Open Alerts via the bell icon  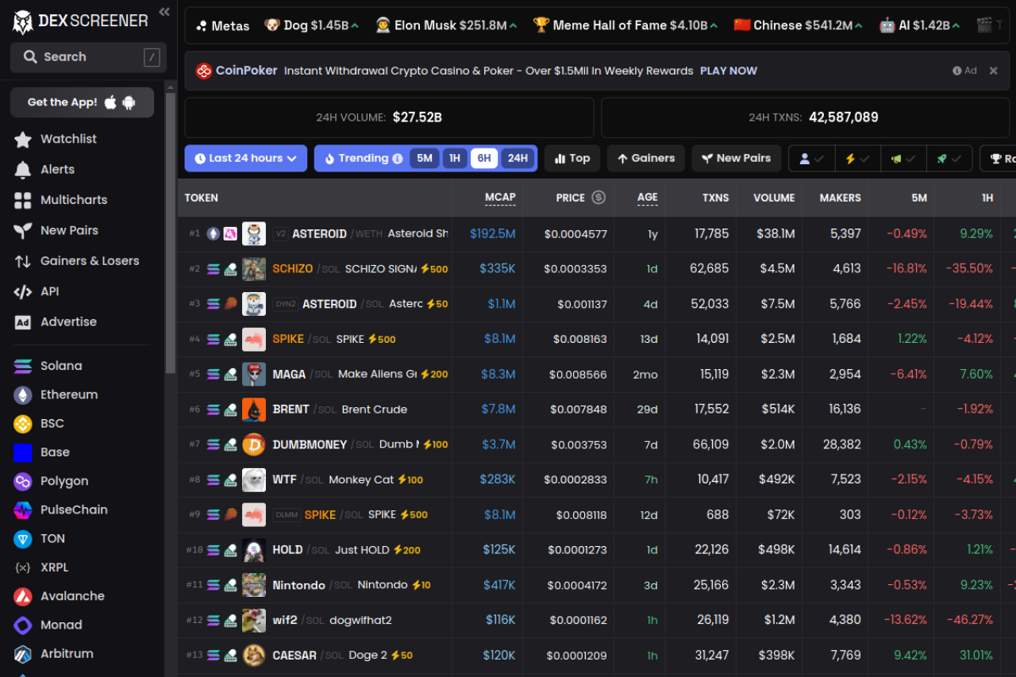(23, 170)
